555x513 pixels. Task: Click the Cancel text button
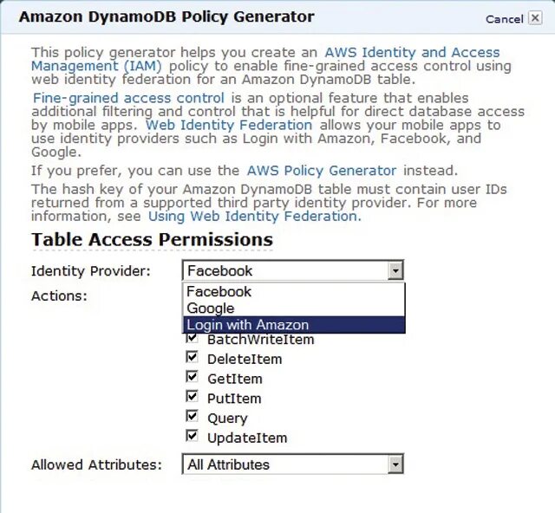tap(504, 18)
